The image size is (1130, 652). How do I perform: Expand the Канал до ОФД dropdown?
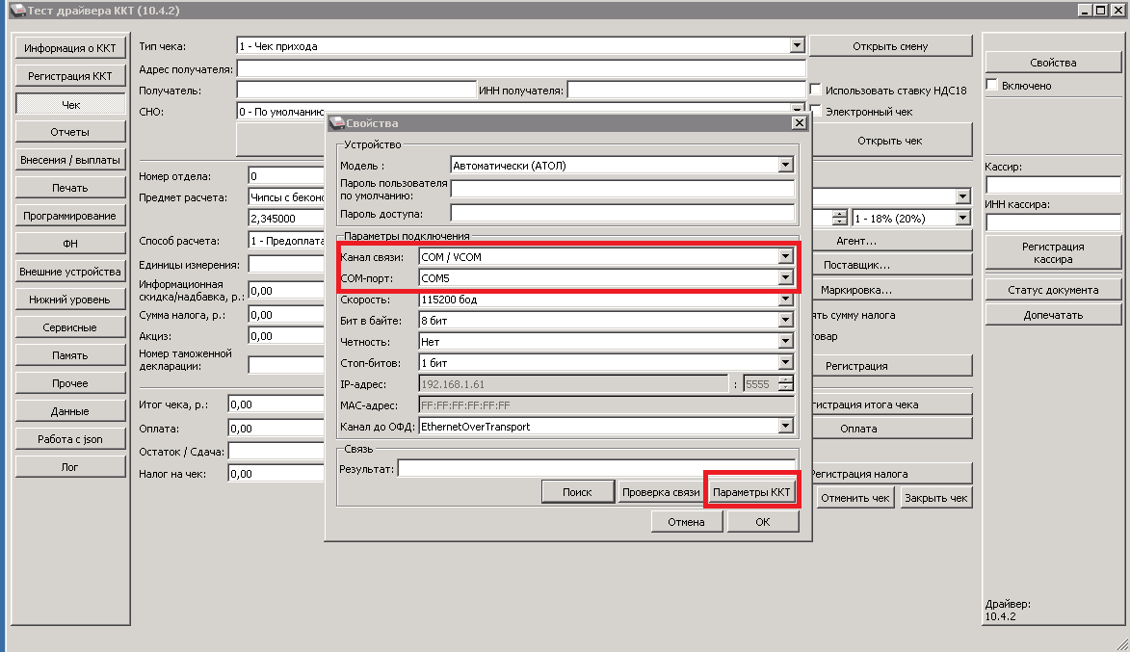[786, 426]
